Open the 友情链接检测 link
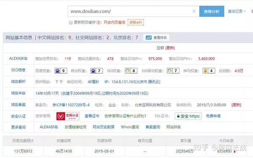Viewport: 253px width, 158px height. click(75, 127)
